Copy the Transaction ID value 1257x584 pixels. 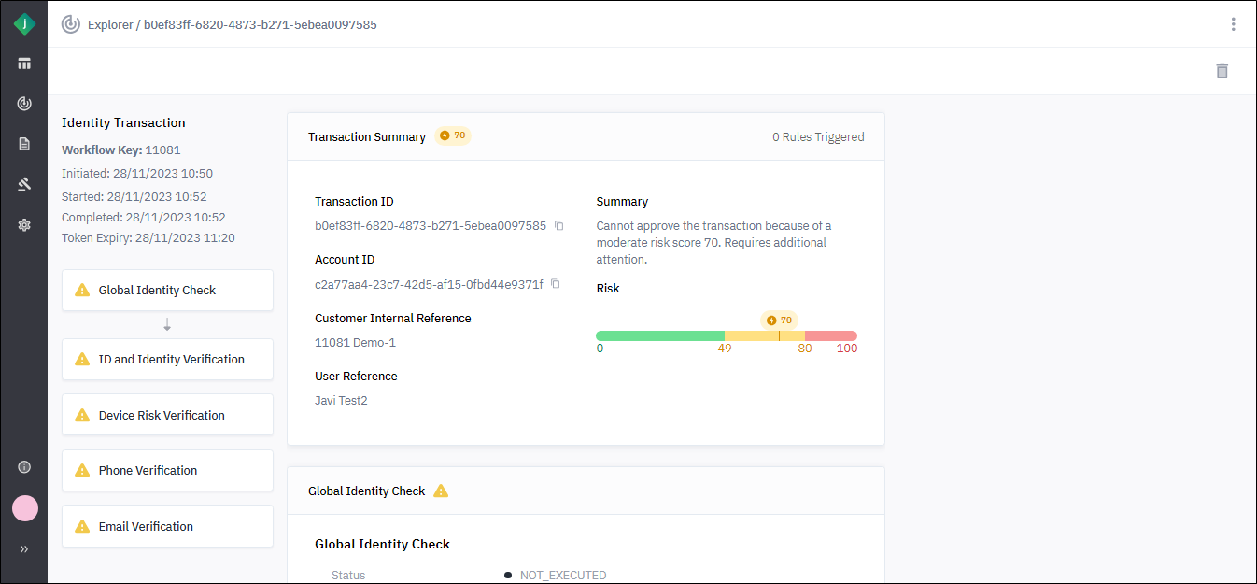coord(559,226)
